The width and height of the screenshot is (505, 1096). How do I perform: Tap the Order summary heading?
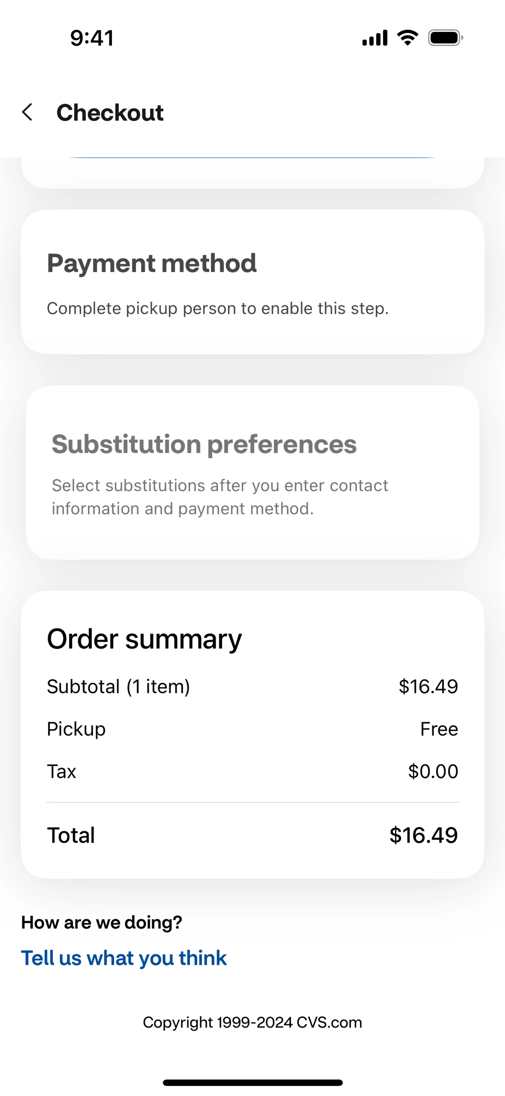click(x=144, y=639)
